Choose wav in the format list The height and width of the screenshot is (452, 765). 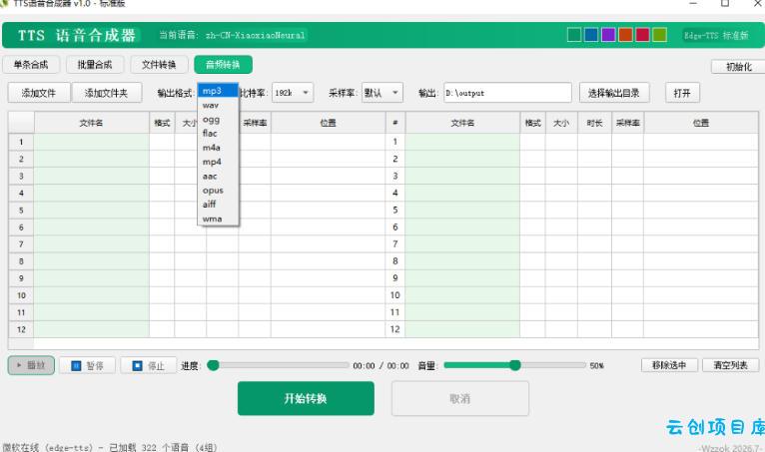[218, 105]
